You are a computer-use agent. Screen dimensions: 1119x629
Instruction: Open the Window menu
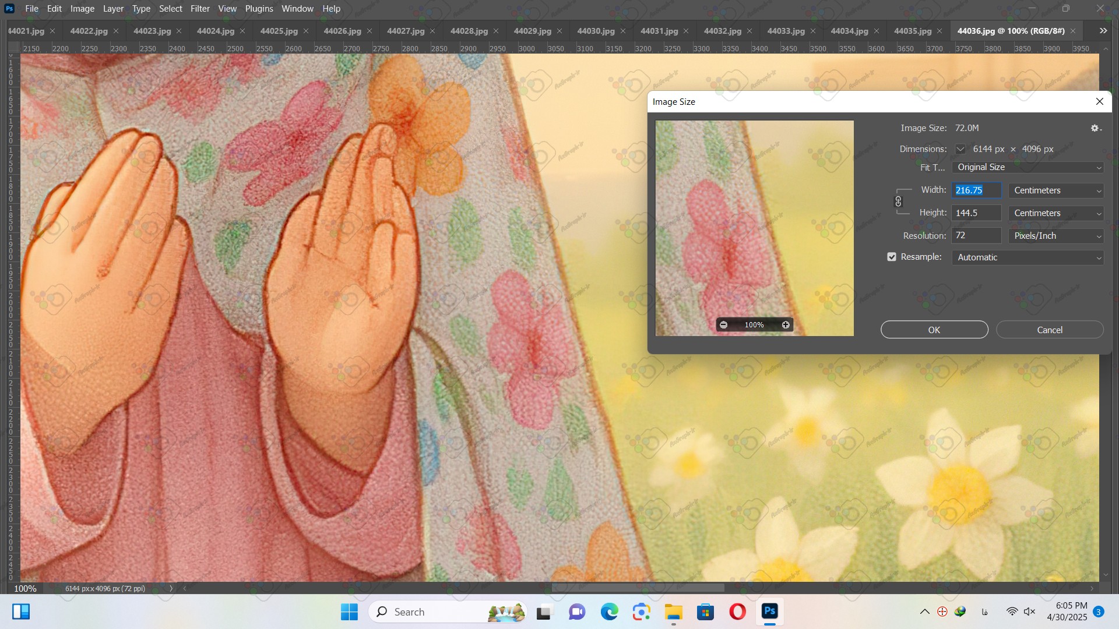(297, 9)
